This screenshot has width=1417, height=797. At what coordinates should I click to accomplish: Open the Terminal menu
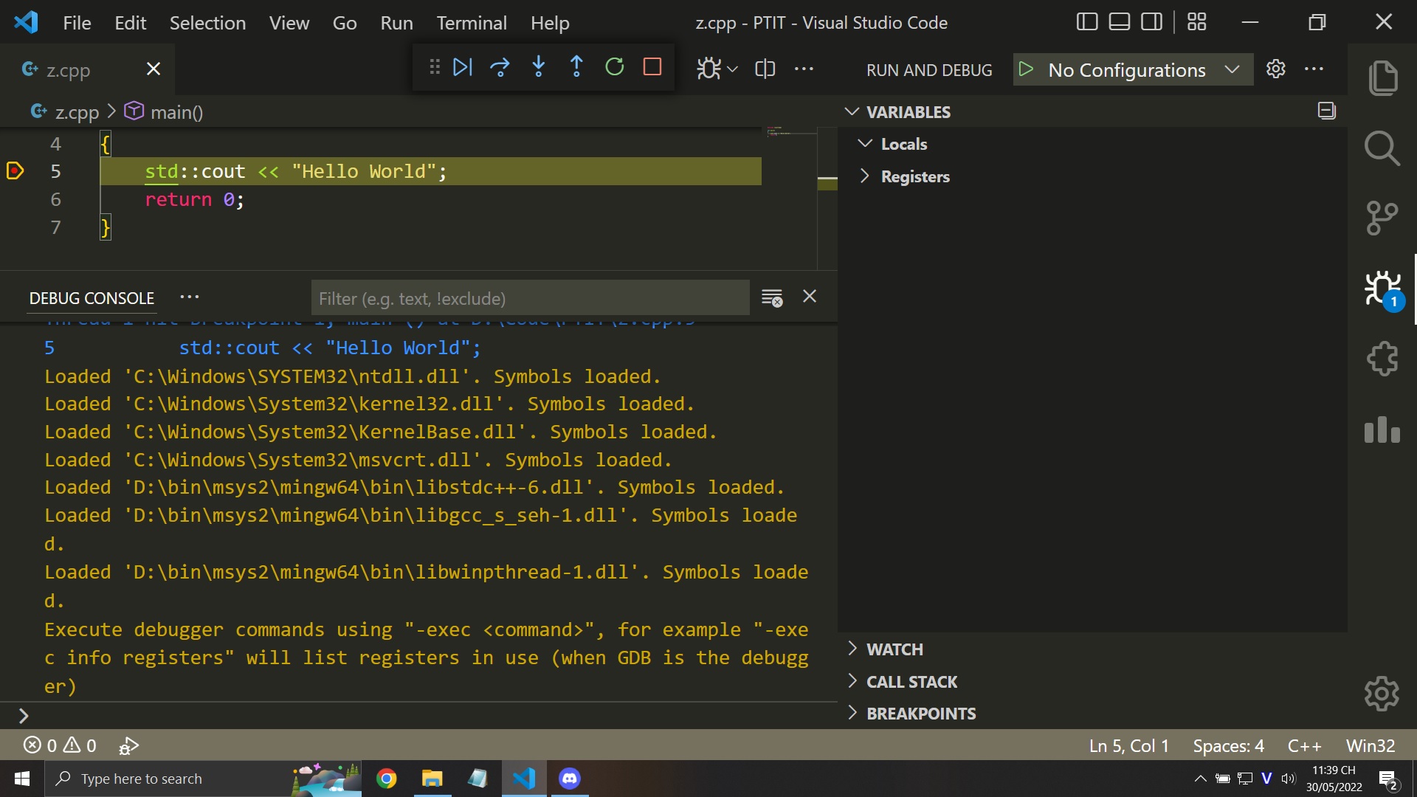[x=472, y=23]
